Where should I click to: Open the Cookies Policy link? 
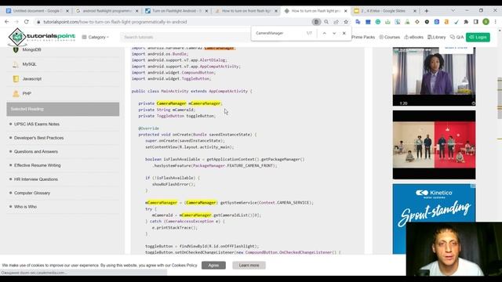point(184,266)
